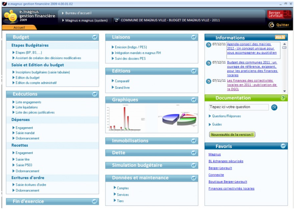This screenshot has height=218, width=295.
Task: Focus the Tapez ici votre question field
Action: point(238,107)
